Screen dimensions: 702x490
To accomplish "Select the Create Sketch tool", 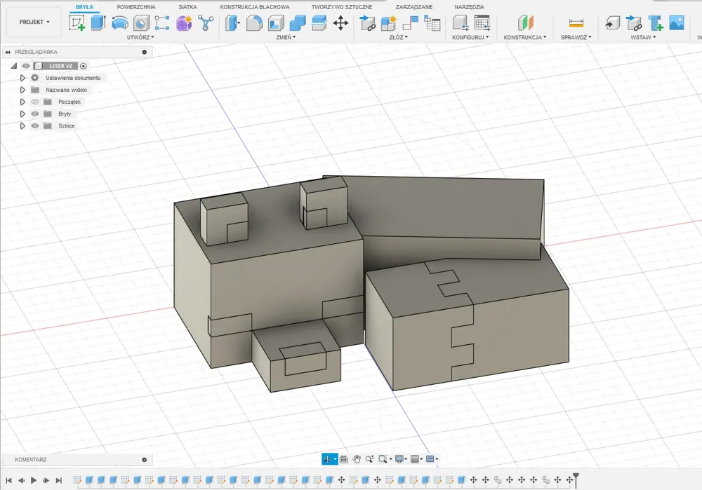I will pyautogui.click(x=77, y=23).
